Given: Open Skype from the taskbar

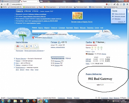Looking at the screenshot, I should tap(46, 101).
